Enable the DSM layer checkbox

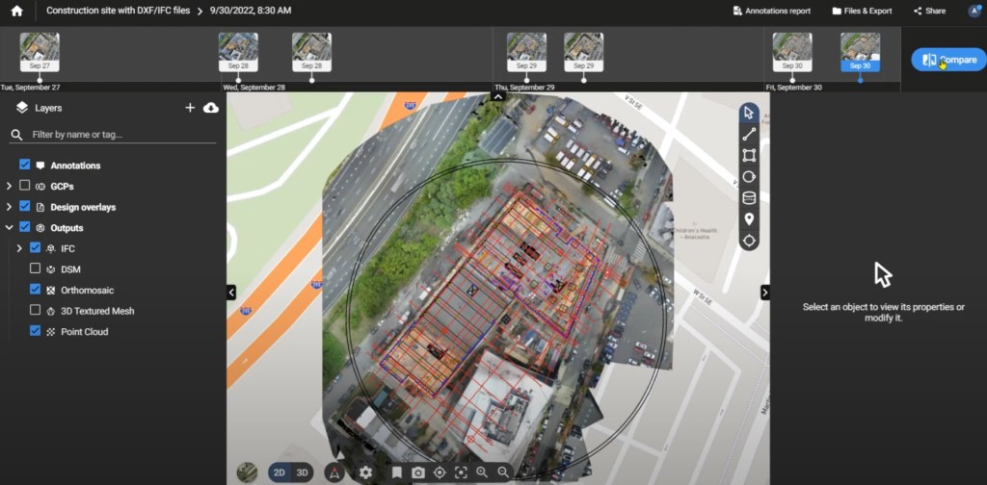coord(36,269)
